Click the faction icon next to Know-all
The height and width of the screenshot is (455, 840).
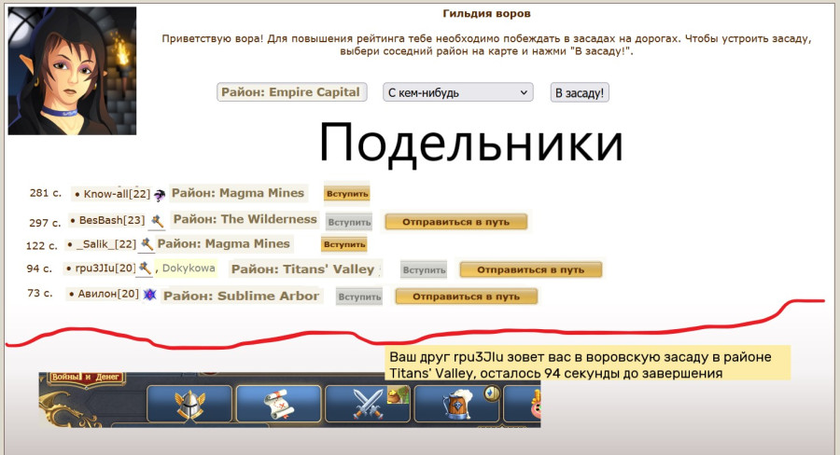(x=160, y=195)
